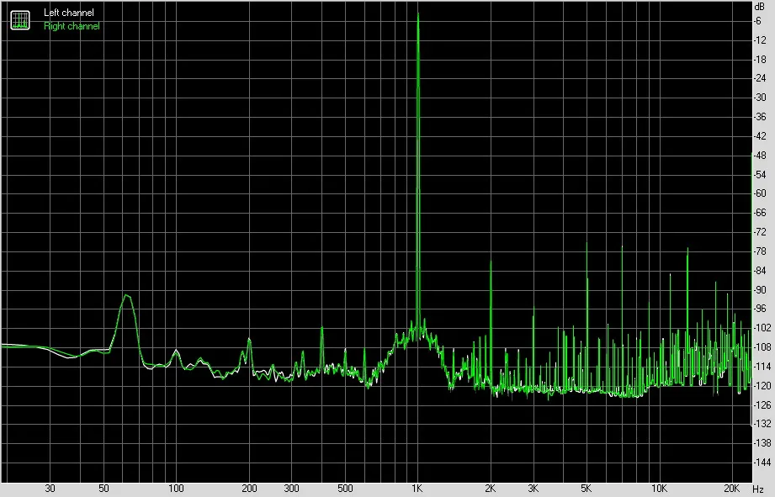This screenshot has height=497, width=775.
Task: Click the 'Hz' unit label
Action: 758,489
